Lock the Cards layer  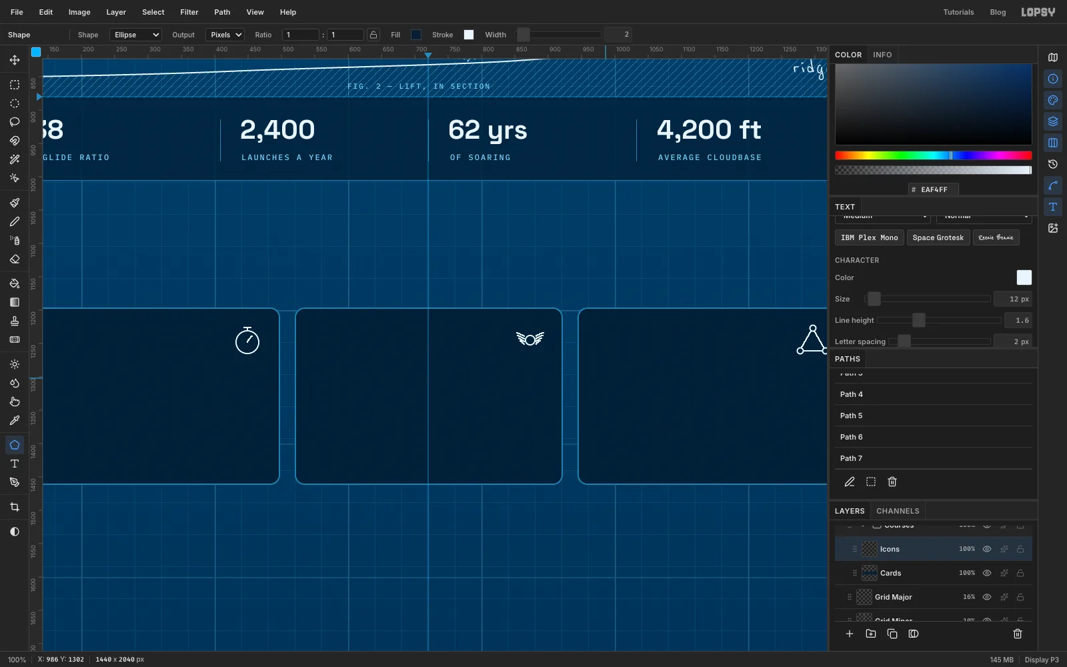coord(1020,573)
